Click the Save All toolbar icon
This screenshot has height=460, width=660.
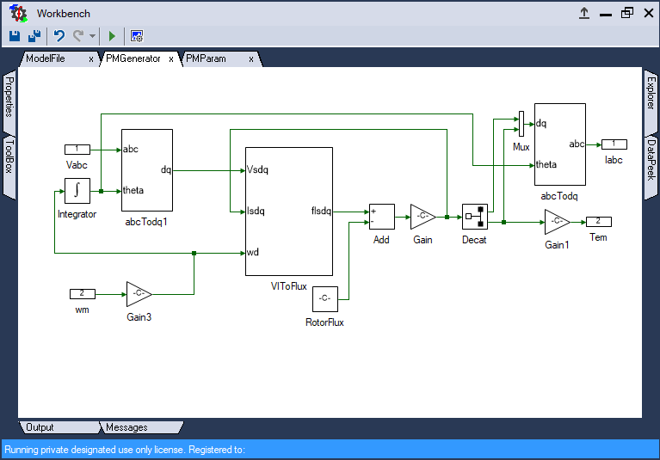click(34, 36)
